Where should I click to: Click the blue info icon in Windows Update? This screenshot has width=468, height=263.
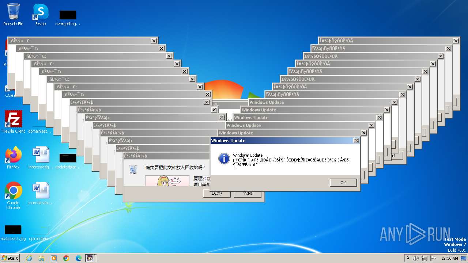click(224, 159)
